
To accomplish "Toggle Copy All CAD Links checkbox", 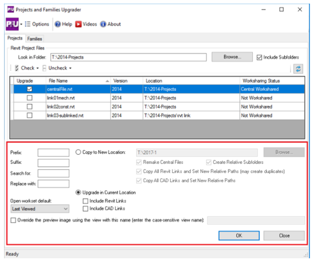I will (x=139, y=180).
